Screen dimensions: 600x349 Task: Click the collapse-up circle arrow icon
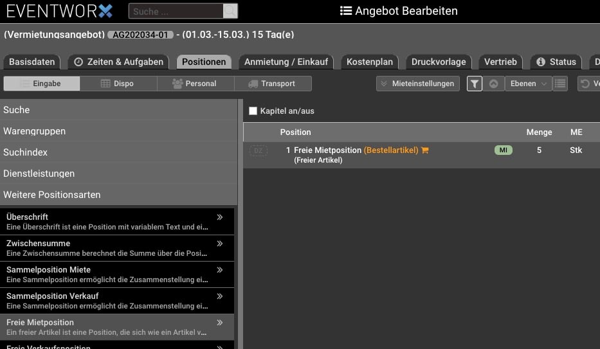click(493, 84)
